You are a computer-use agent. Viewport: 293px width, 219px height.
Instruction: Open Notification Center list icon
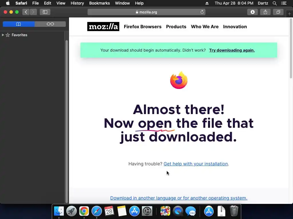coord(284,3)
